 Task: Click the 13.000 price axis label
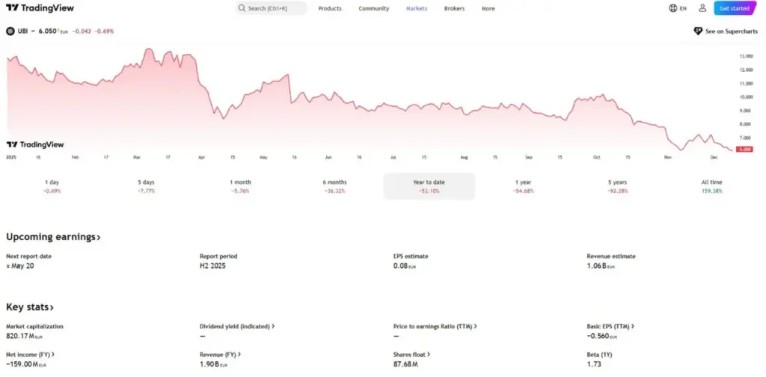746,56
